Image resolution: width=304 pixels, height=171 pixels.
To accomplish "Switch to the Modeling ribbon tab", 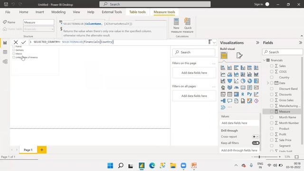I will (x=58, y=12).
